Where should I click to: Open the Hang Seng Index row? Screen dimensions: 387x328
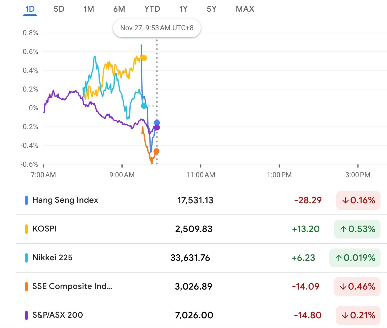(201, 200)
